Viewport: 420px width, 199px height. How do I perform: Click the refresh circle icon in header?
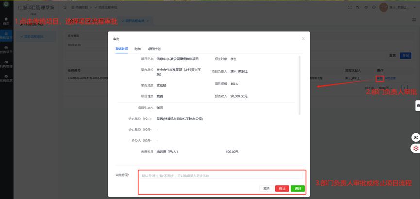pos(374,7)
